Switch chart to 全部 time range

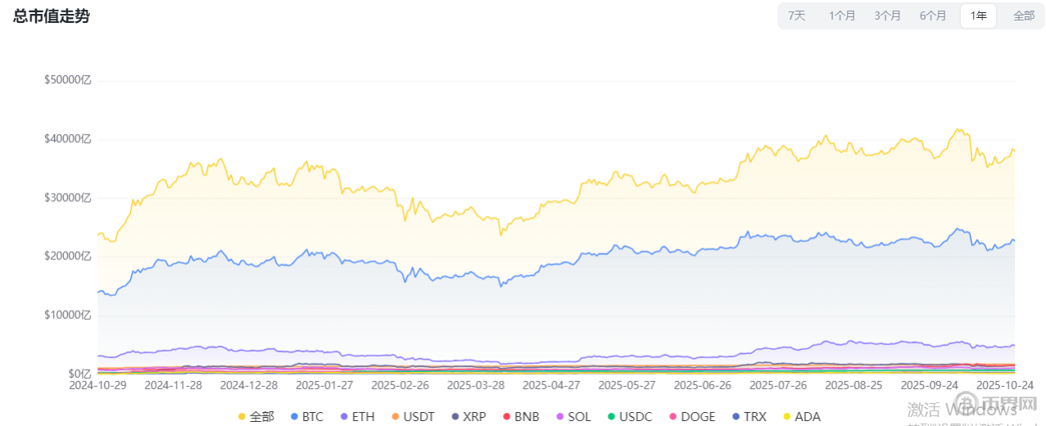tap(1024, 16)
